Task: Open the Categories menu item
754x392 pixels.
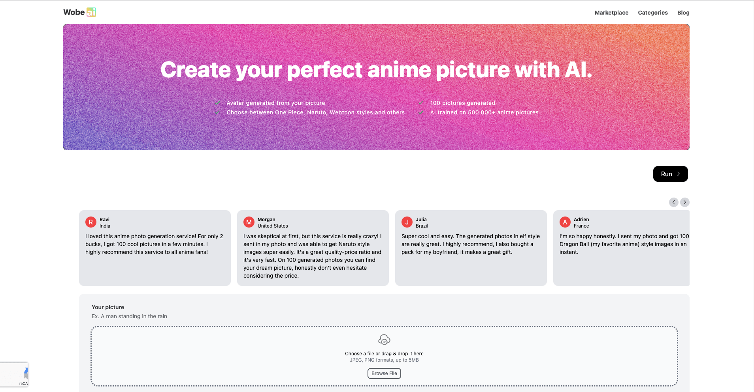Action: (652, 12)
